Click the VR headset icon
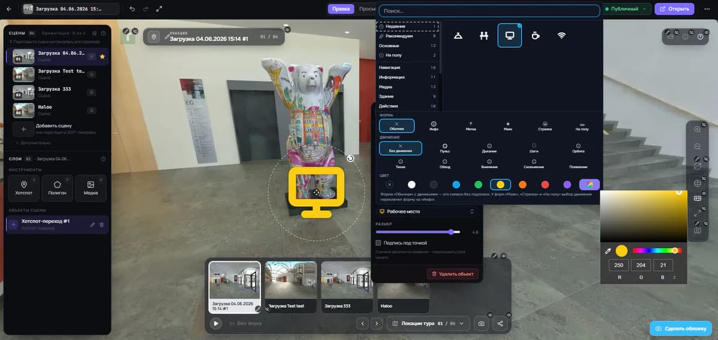 coord(698,198)
